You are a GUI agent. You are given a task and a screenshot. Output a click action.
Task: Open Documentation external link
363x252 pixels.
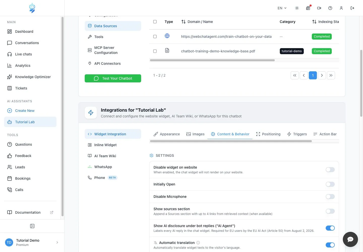[x=30, y=212]
